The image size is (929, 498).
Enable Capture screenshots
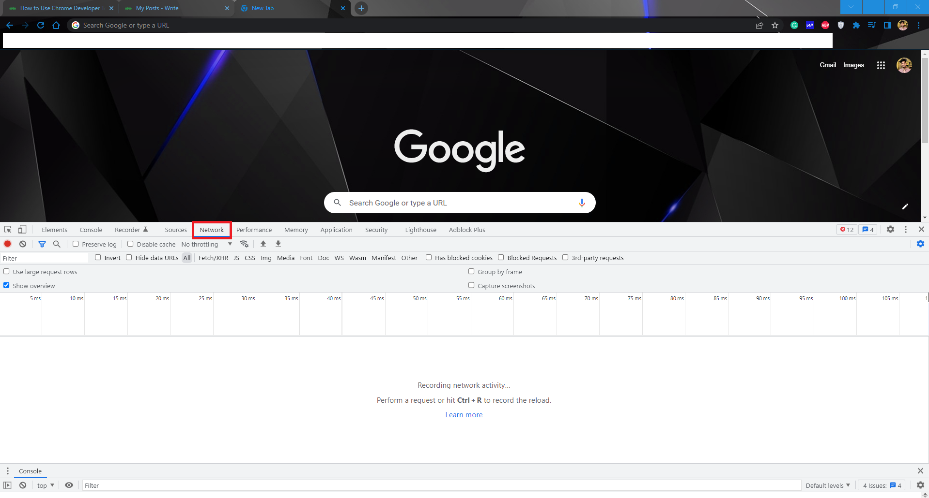click(x=471, y=285)
